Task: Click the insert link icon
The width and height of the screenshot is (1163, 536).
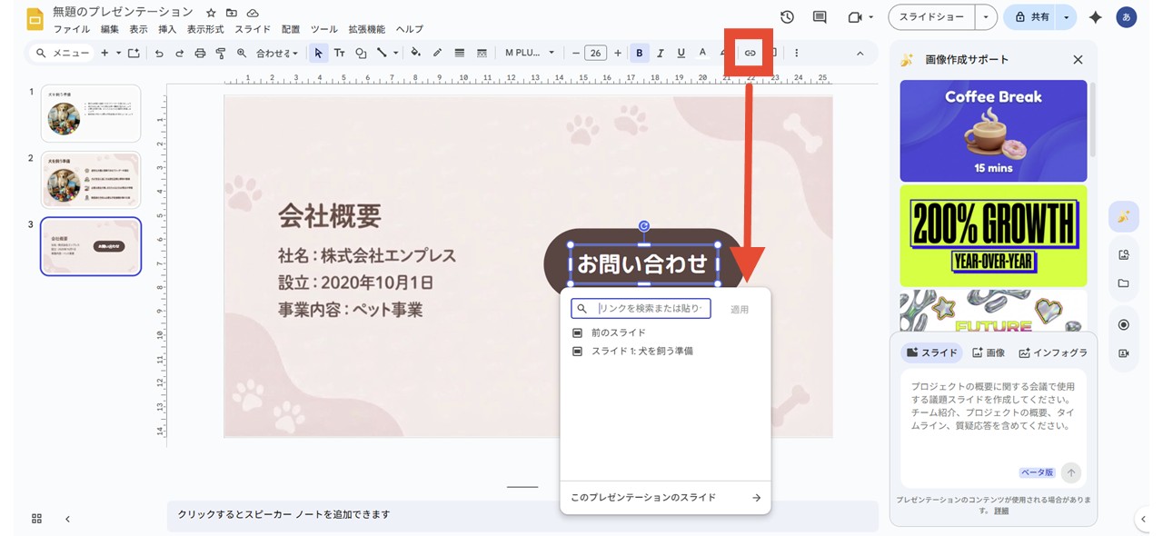Action: pyautogui.click(x=749, y=53)
